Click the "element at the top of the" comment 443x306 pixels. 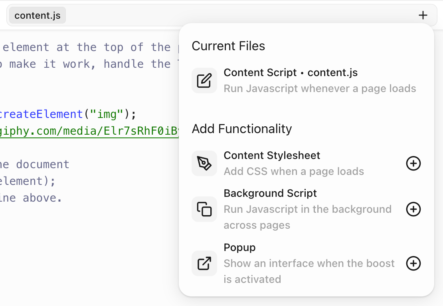(x=87, y=47)
